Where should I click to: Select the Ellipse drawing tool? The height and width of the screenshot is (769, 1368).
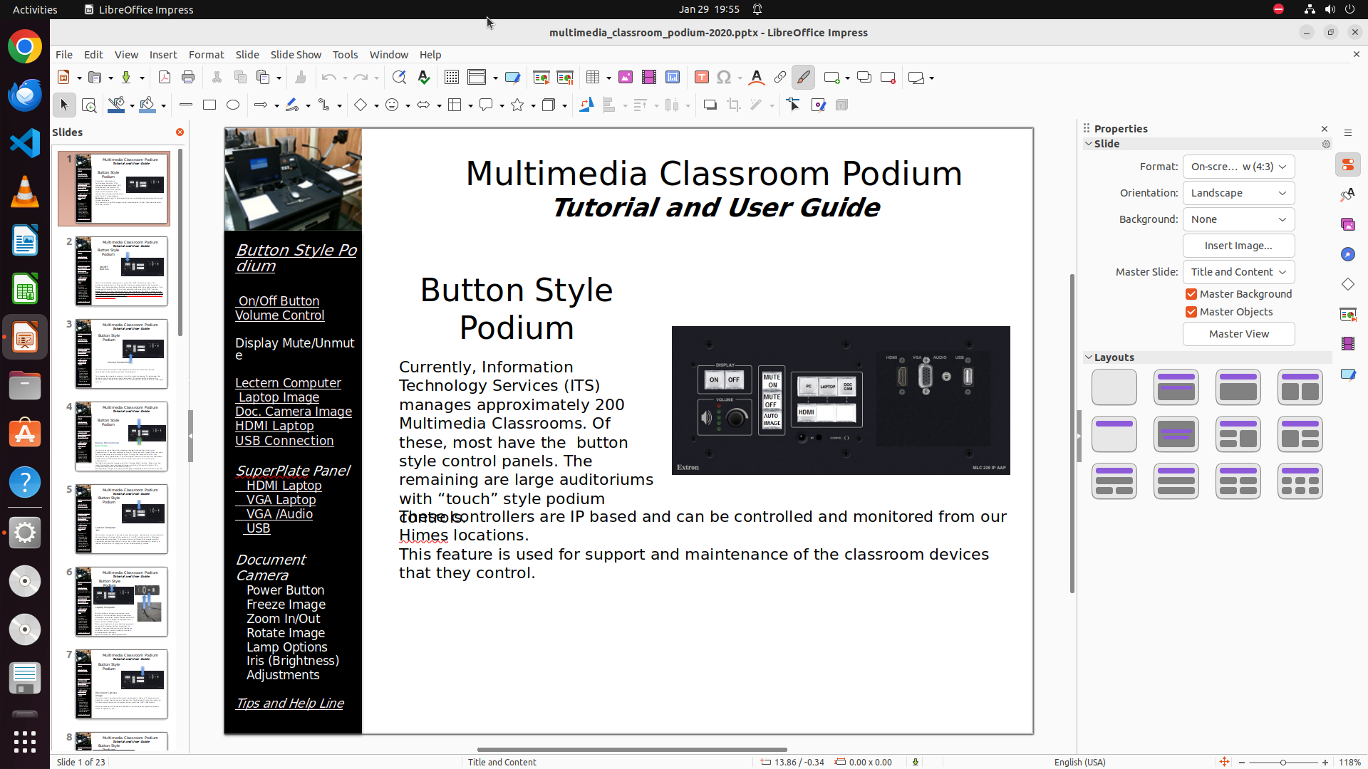[233, 105]
